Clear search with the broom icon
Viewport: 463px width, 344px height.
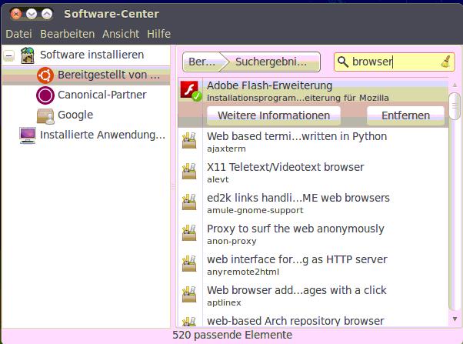[x=447, y=62]
